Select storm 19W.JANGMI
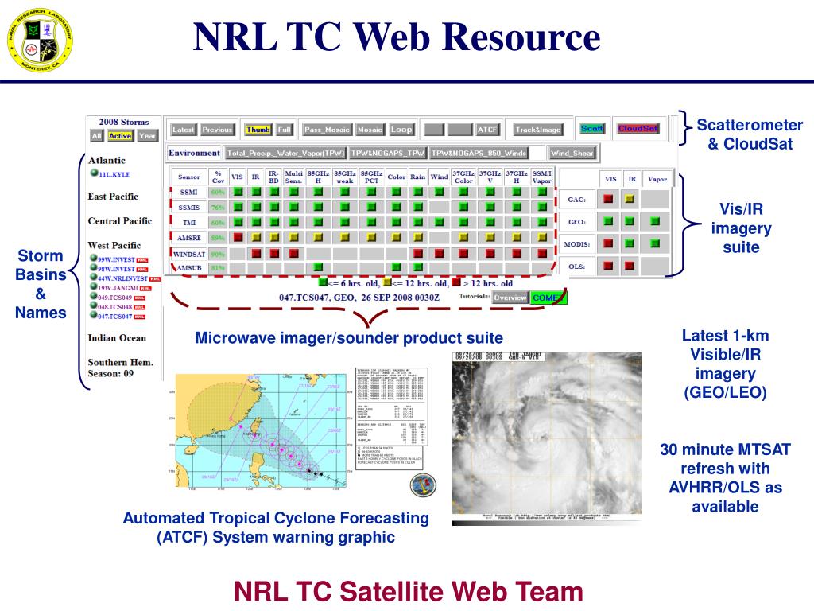The height and width of the screenshot is (611, 814). 118,288
